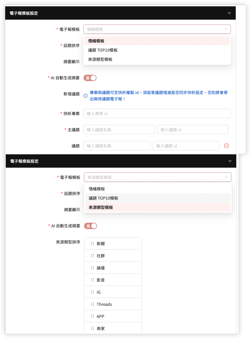Select the 商家 source type label

point(101,328)
